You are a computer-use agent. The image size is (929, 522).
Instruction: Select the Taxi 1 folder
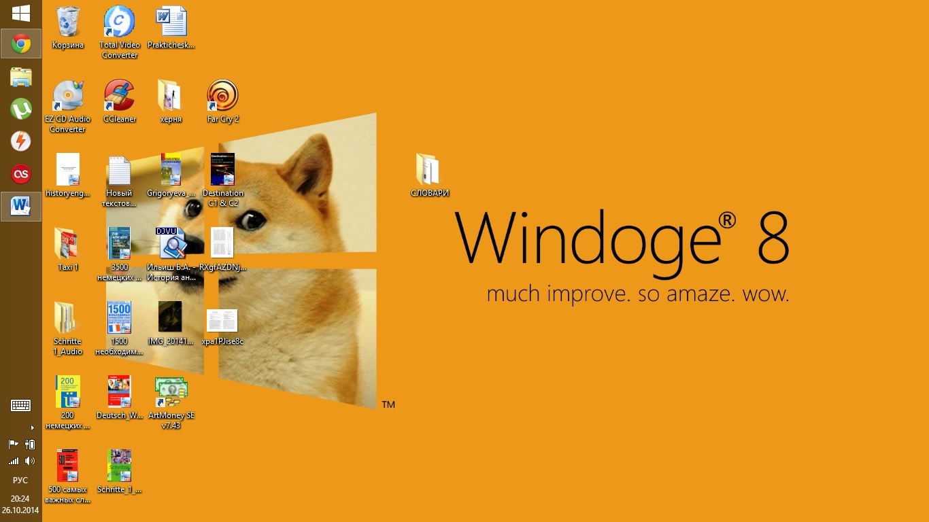68,249
